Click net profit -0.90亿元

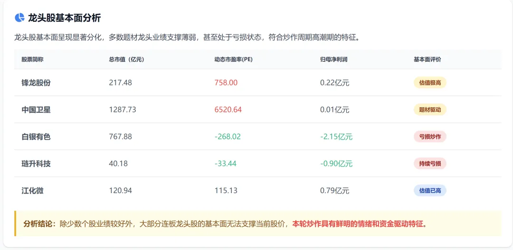tap(336, 164)
